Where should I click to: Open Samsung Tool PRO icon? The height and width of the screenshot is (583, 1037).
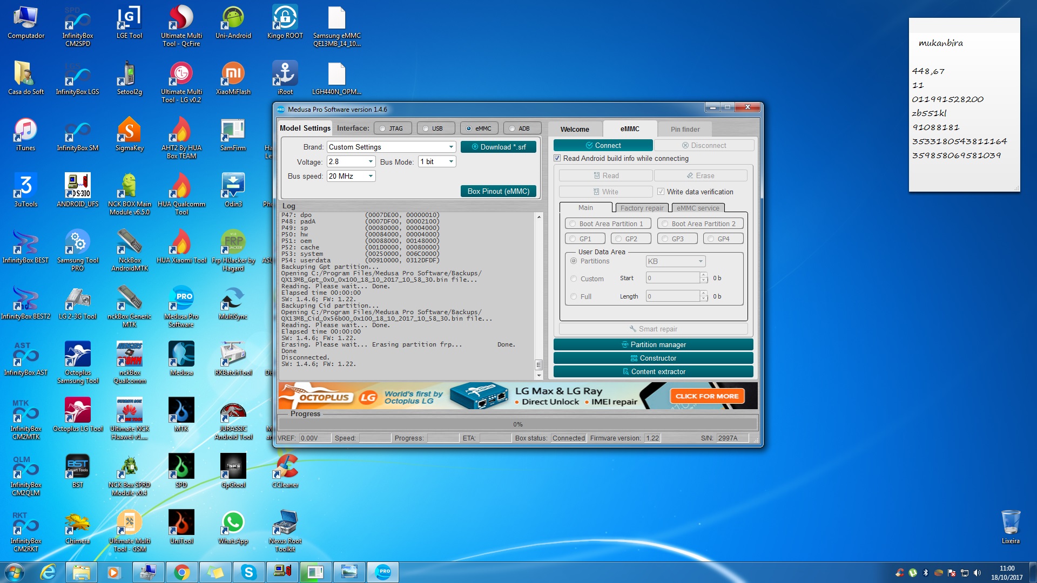coord(77,252)
